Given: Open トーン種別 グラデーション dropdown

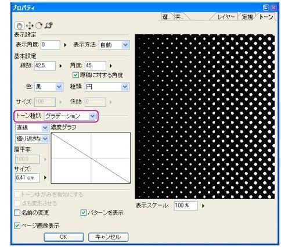Looking at the screenshot, I should point(70,116).
